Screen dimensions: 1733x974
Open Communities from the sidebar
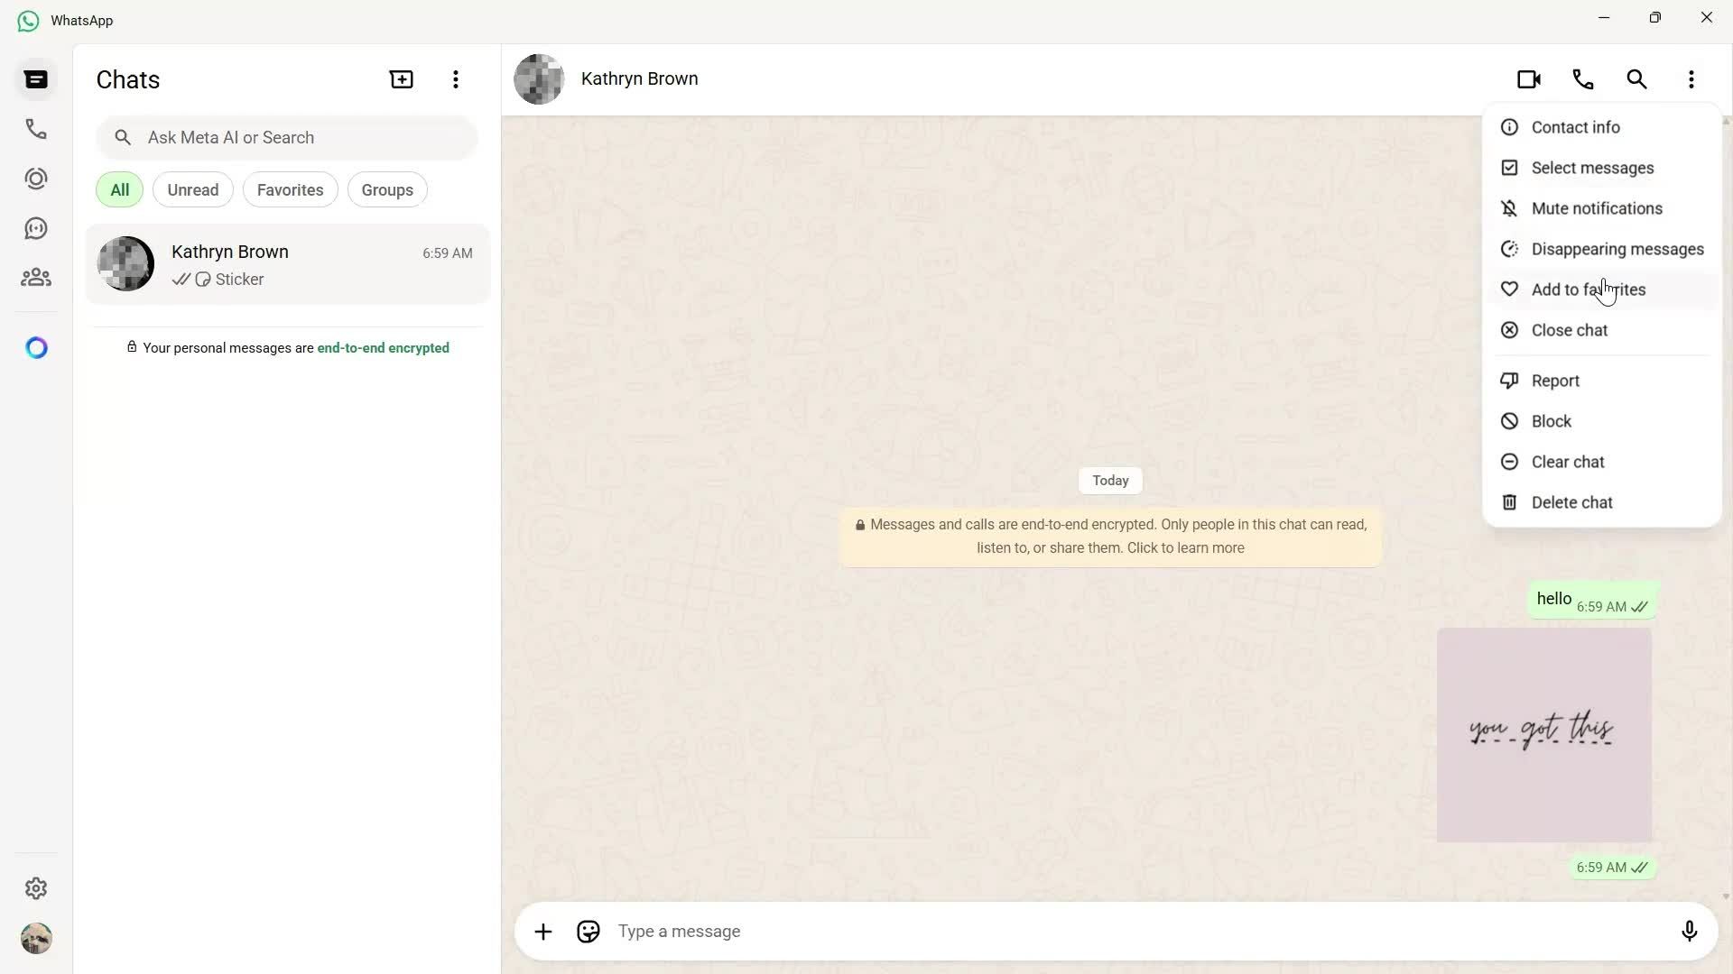35,277
